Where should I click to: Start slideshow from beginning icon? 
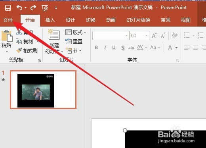pyautogui.click(x=45, y=8)
